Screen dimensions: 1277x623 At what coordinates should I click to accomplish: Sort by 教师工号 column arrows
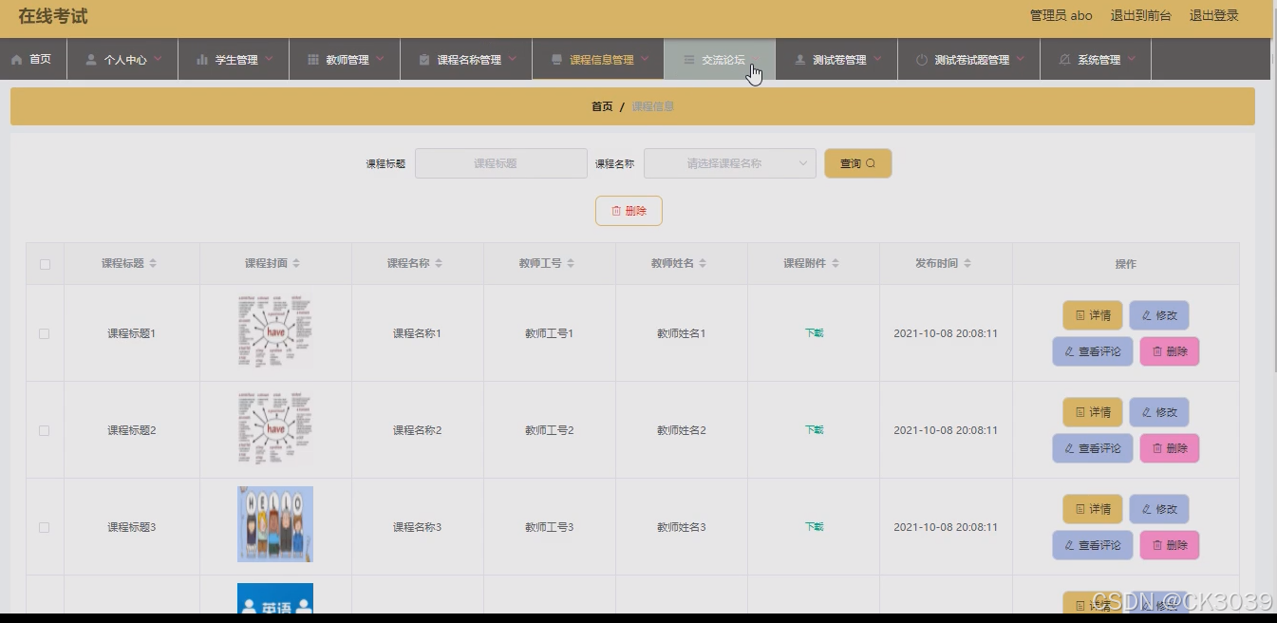click(571, 263)
